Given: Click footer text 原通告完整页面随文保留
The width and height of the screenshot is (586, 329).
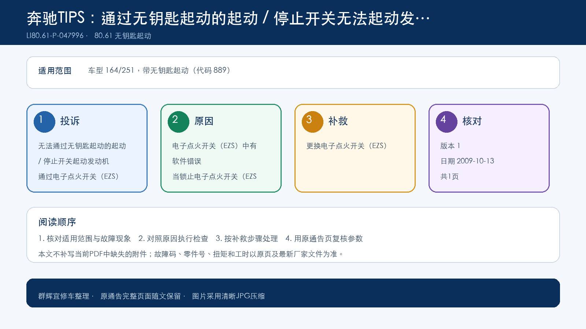Looking at the screenshot, I should click(141, 296).
